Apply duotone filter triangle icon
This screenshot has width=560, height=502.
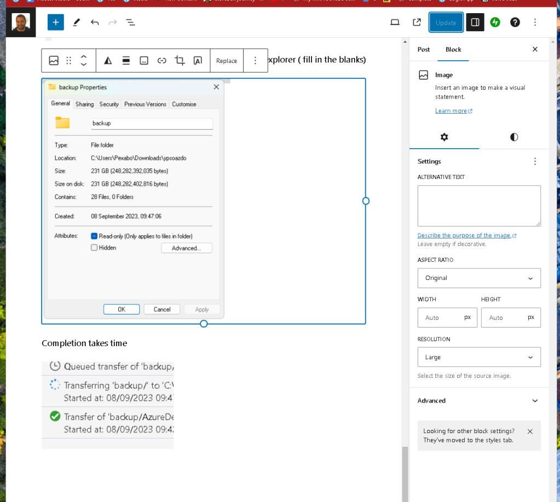click(x=108, y=61)
